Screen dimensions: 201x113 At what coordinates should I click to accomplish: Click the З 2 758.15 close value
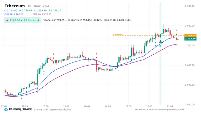tap(55, 10)
